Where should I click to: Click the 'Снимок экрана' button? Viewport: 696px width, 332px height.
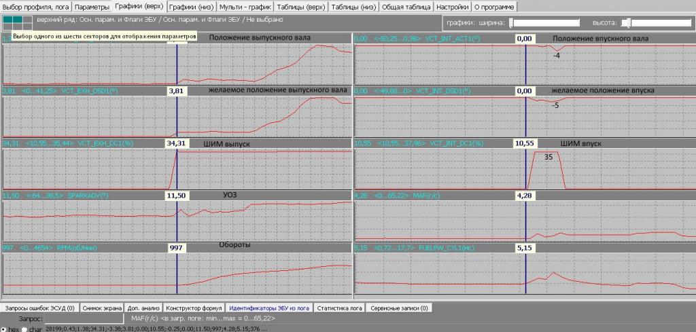tap(102, 308)
